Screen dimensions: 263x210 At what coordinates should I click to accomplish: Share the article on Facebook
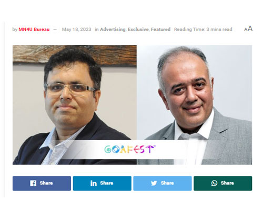[x=42, y=183]
